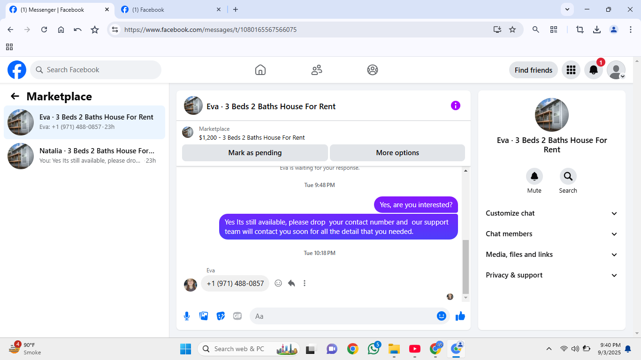Open the Facebook menu grid icon
641x360 pixels.
[x=571, y=70]
